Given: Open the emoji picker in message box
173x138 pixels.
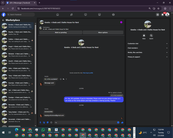Looking at the screenshot, I should [x=118, y=122].
